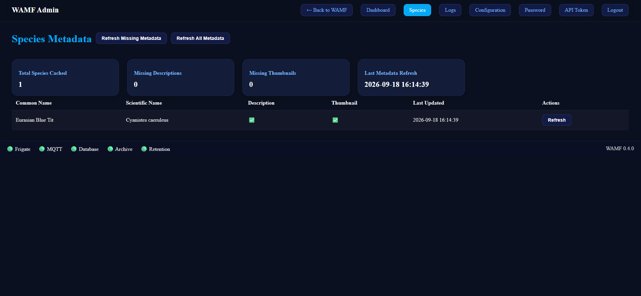Log out of WAMF Admin
641x296 pixels.
point(615,10)
